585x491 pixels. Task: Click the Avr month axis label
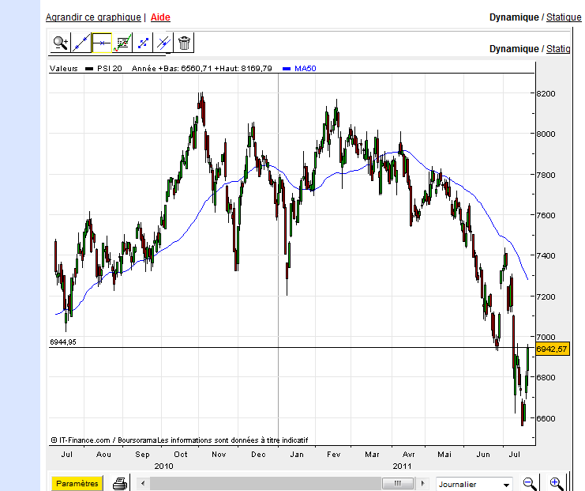(408, 455)
